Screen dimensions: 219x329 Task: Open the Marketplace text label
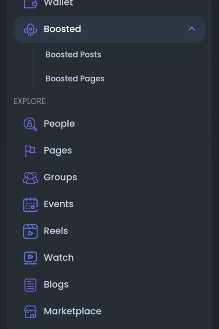[73, 311]
